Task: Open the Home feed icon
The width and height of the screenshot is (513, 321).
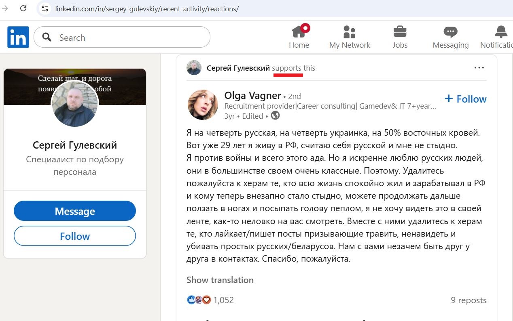Action: pos(299,32)
